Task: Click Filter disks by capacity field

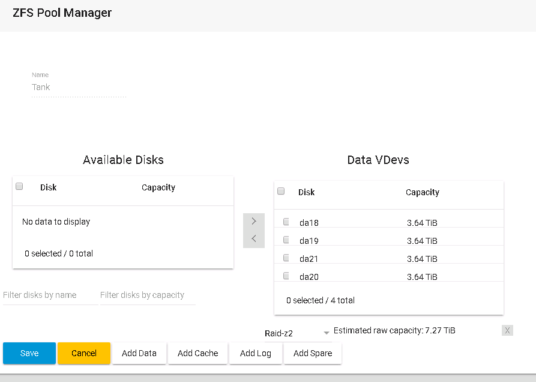Action: pyautogui.click(x=147, y=296)
